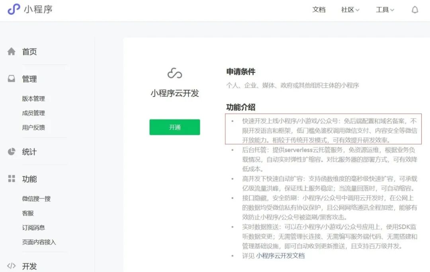Click the 首页 home icon in sidebar

pos(12,51)
